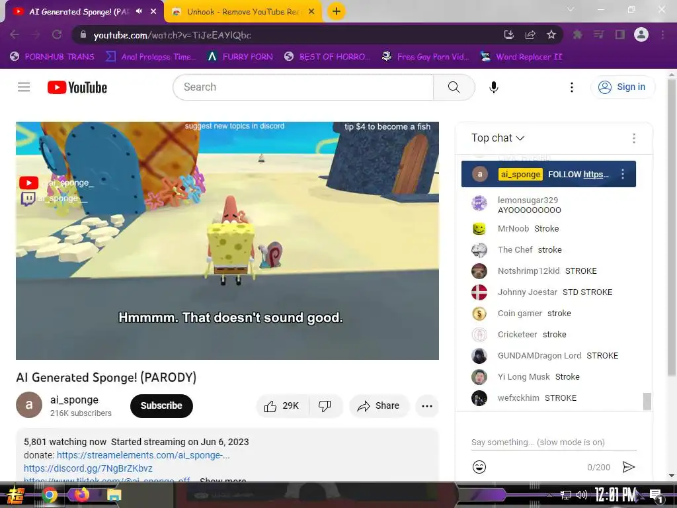
Task: Click the Share button
Action: point(379,405)
